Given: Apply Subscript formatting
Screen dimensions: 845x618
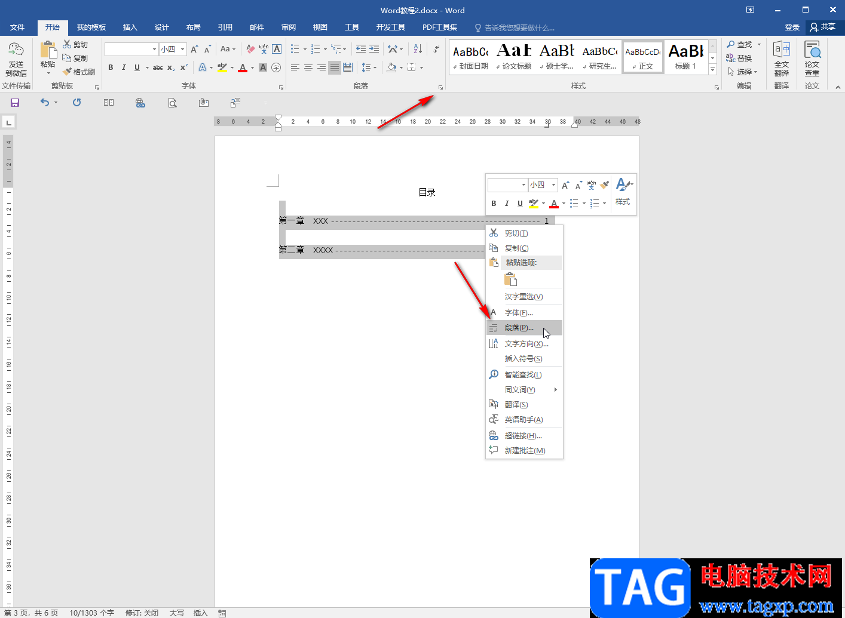Looking at the screenshot, I should tap(171, 67).
